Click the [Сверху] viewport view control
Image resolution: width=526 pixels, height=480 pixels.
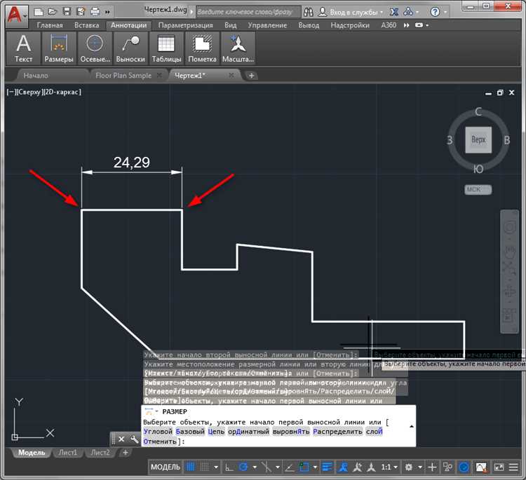[29, 92]
